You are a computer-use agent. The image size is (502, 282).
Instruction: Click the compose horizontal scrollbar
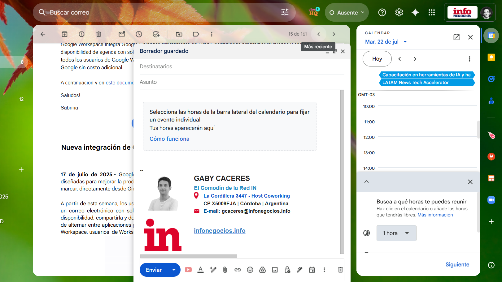tap(188, 256)
